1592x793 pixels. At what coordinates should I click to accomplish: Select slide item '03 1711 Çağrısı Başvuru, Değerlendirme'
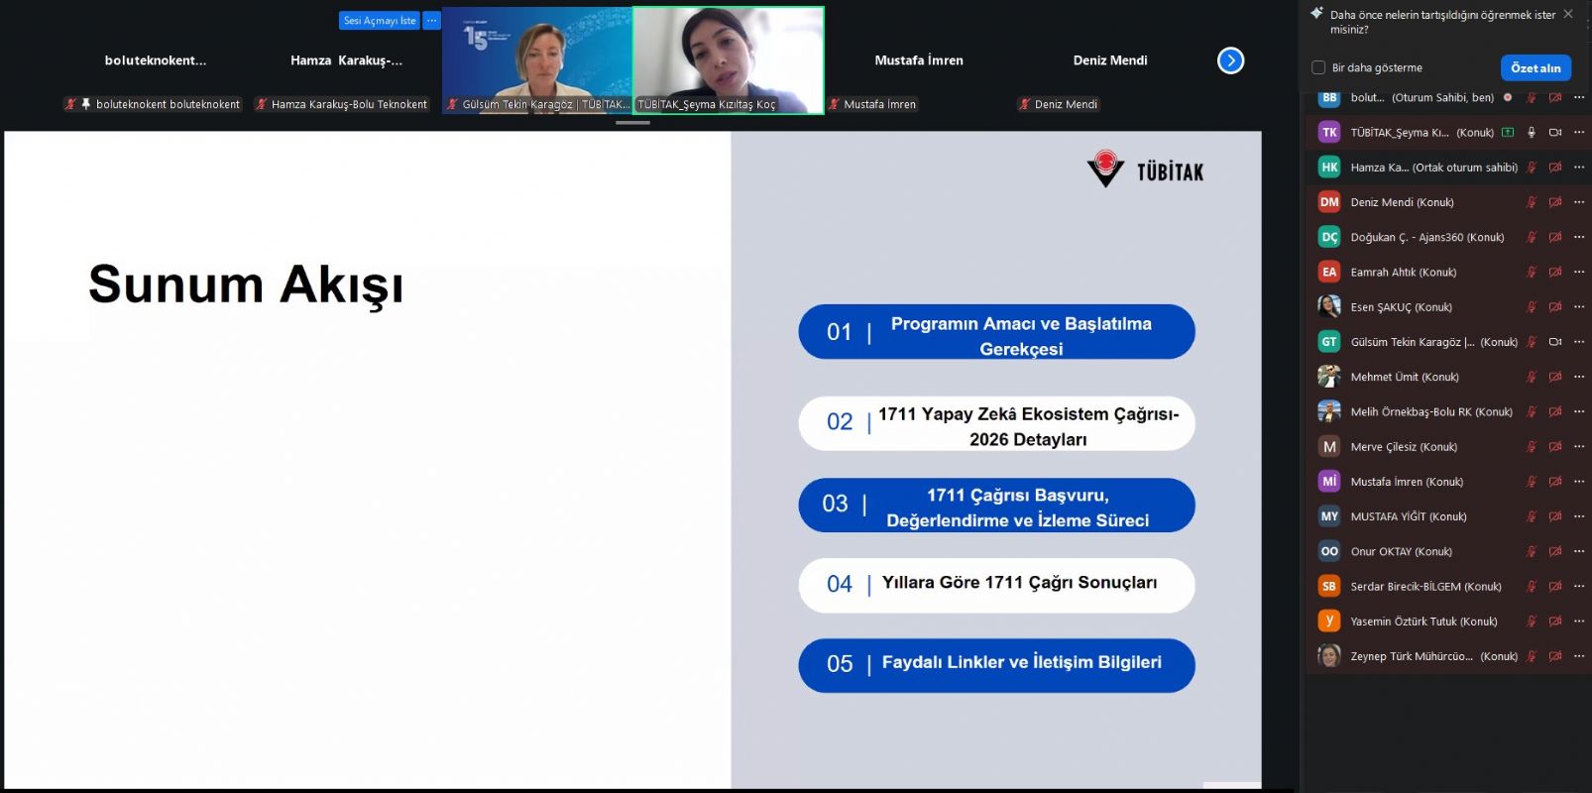point(996,506)
